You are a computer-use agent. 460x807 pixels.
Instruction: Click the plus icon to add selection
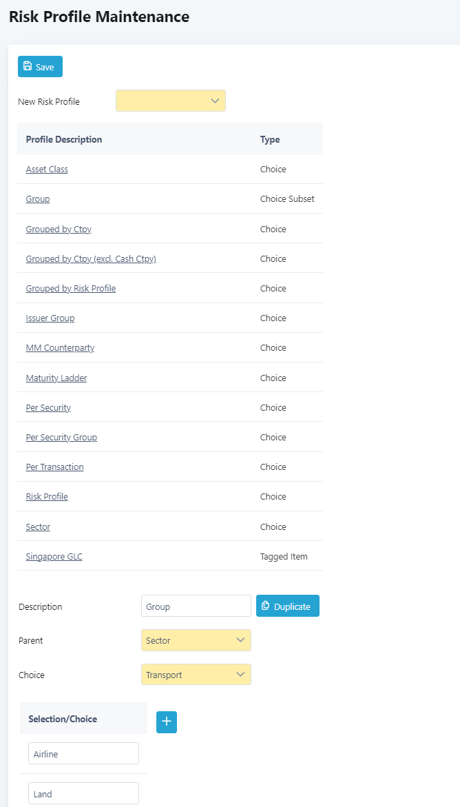click(166, 722)
